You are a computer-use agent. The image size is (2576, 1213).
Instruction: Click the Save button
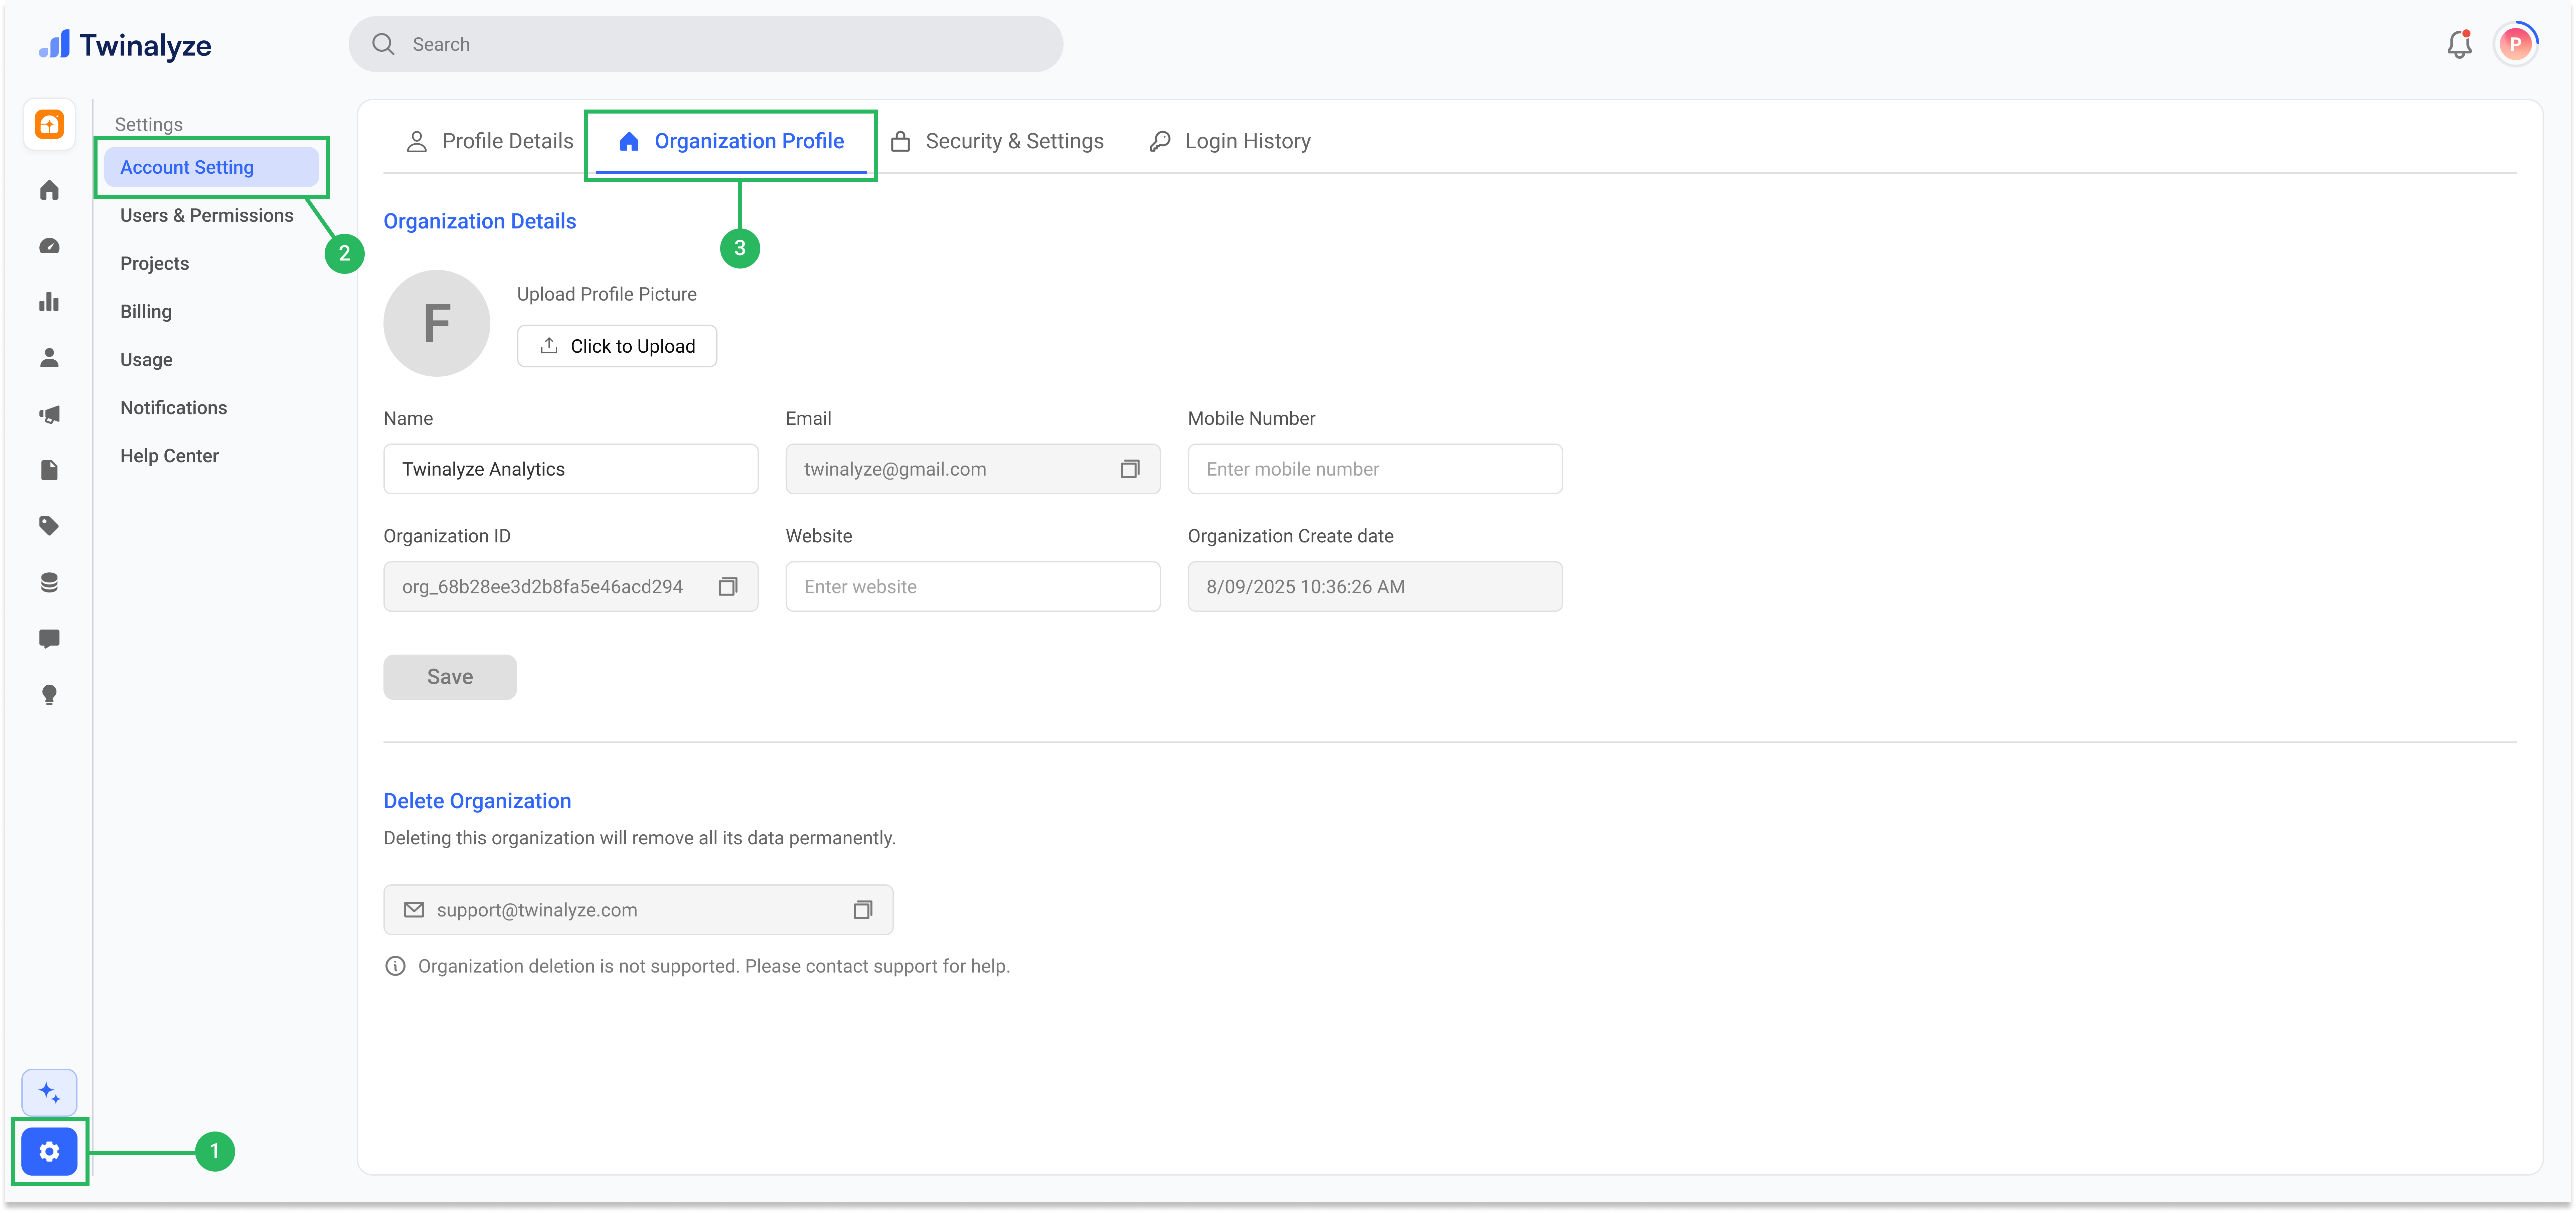[450, 677]
